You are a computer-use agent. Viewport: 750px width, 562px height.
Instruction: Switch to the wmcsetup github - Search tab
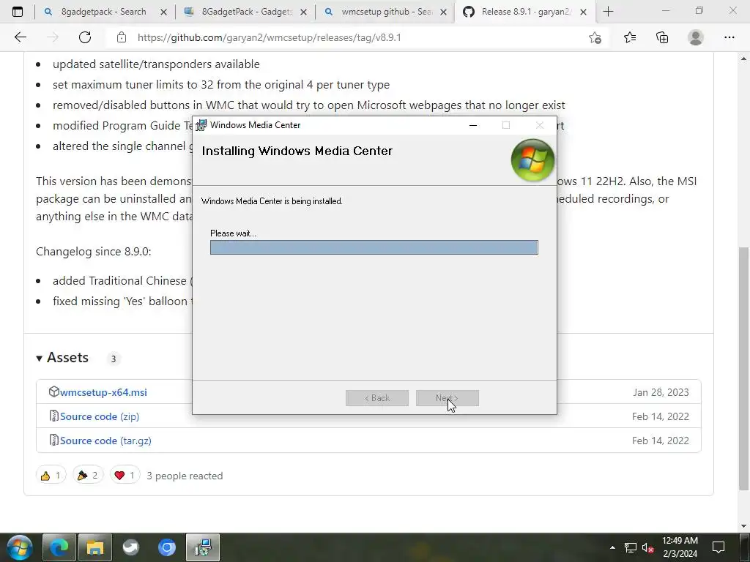385,12
